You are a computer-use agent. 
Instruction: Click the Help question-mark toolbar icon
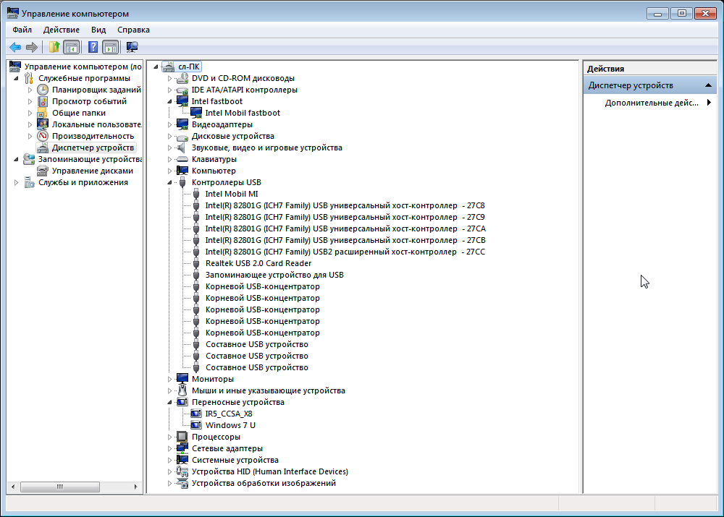click(93, 47)
